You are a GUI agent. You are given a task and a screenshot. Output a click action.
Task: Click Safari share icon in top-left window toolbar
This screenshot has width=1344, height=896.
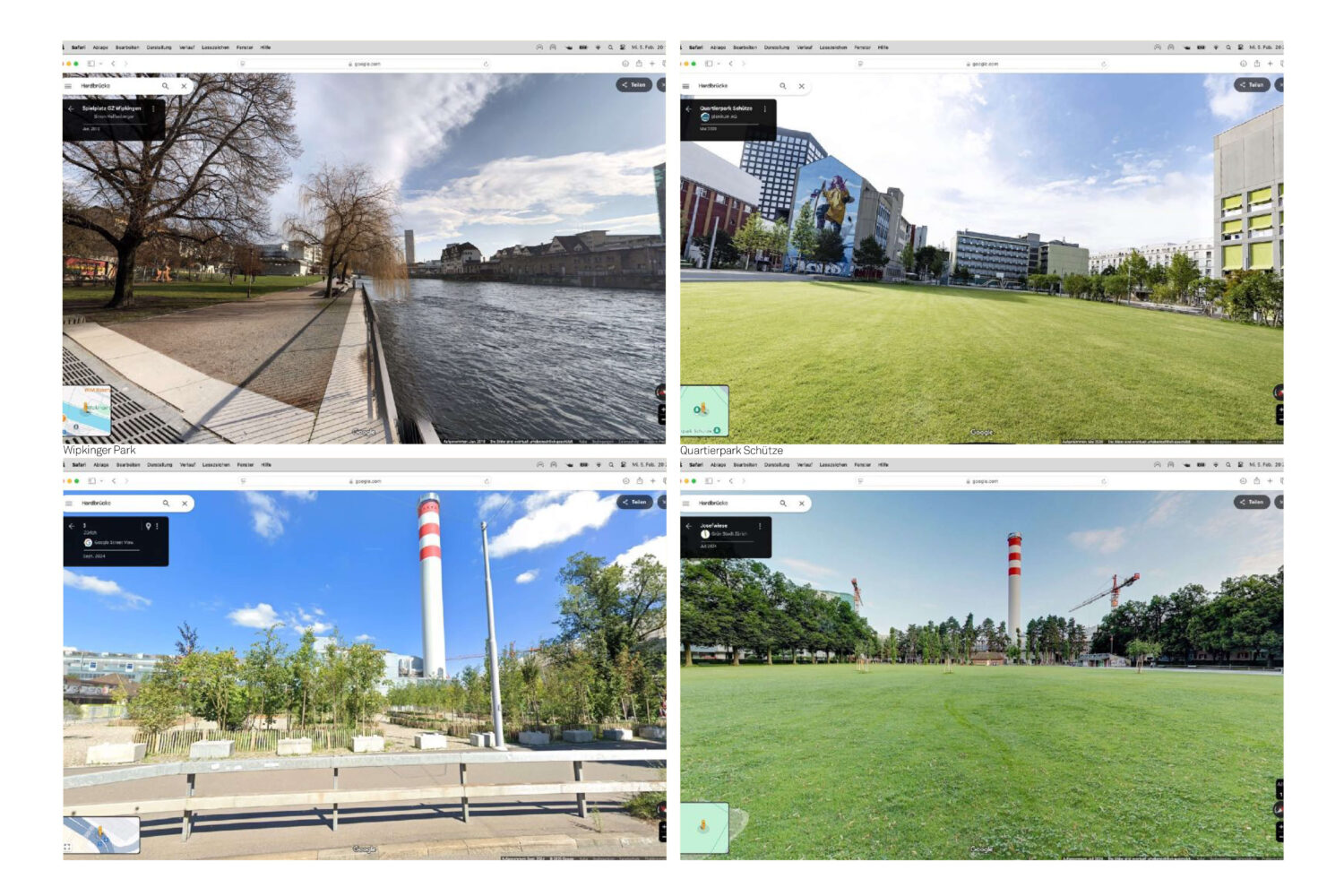[x=639, y=64]
